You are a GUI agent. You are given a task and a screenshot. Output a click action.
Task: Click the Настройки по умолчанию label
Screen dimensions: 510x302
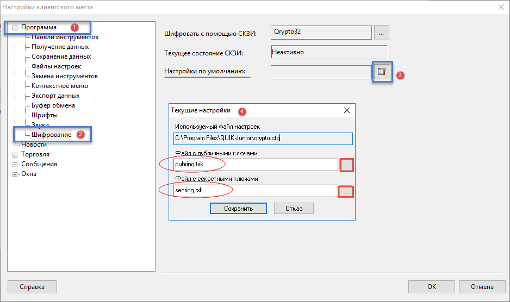(x=205, y=71)
